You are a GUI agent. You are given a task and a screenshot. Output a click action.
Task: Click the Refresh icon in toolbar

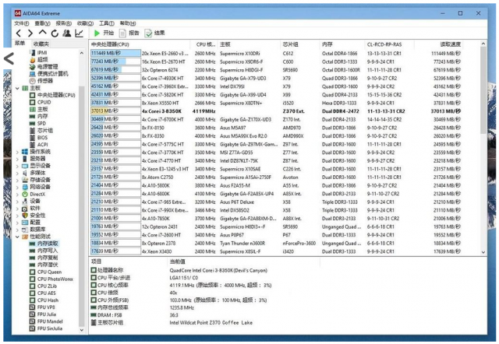(x=56, y=33)
